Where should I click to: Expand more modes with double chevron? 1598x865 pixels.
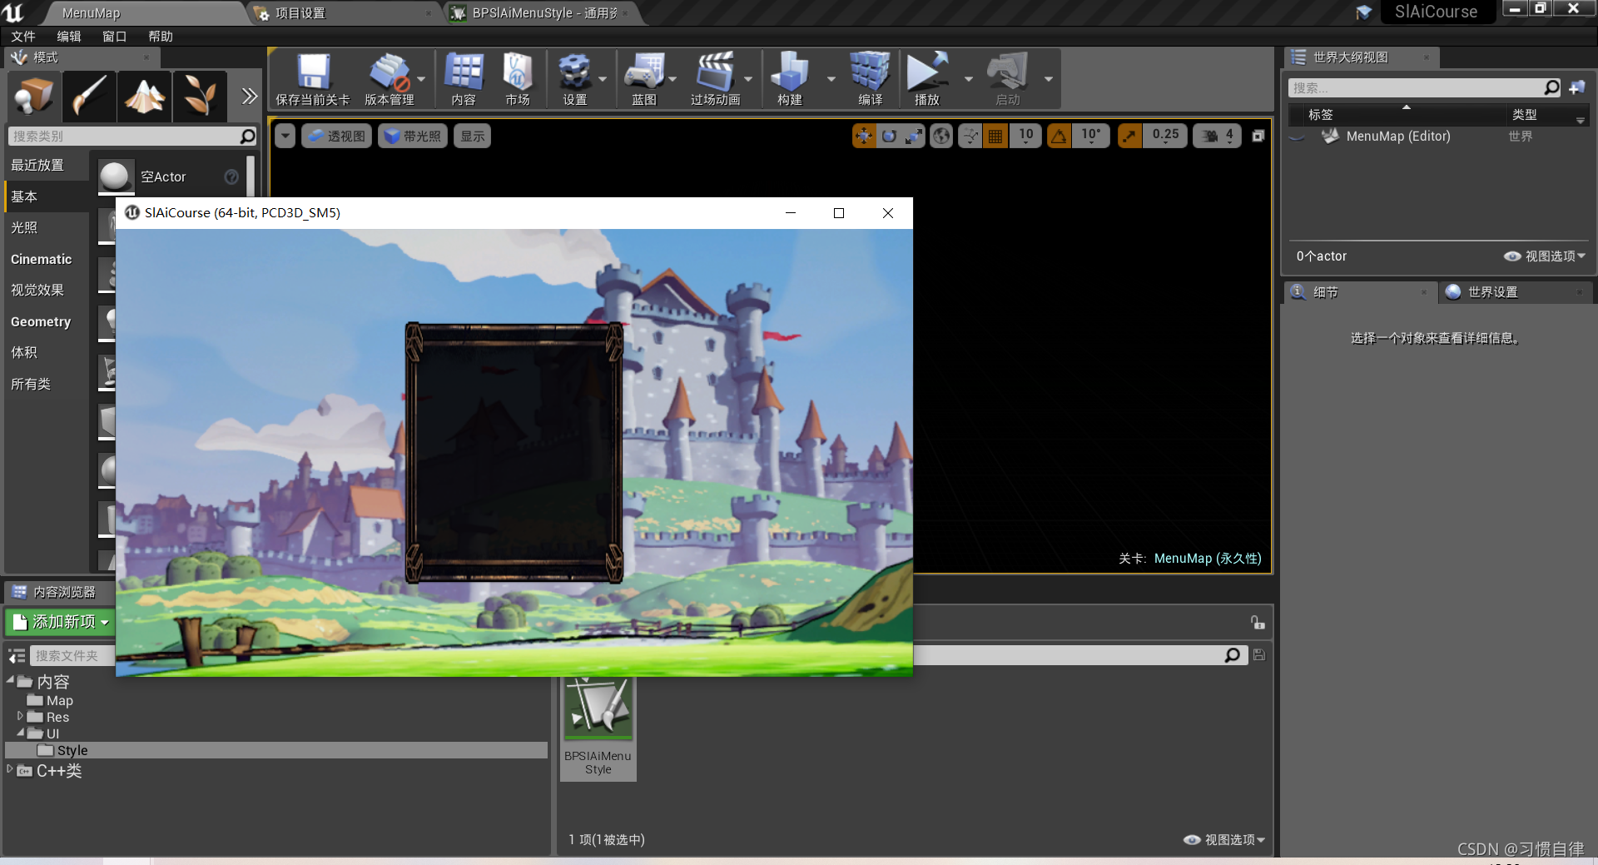coord(249,97)
